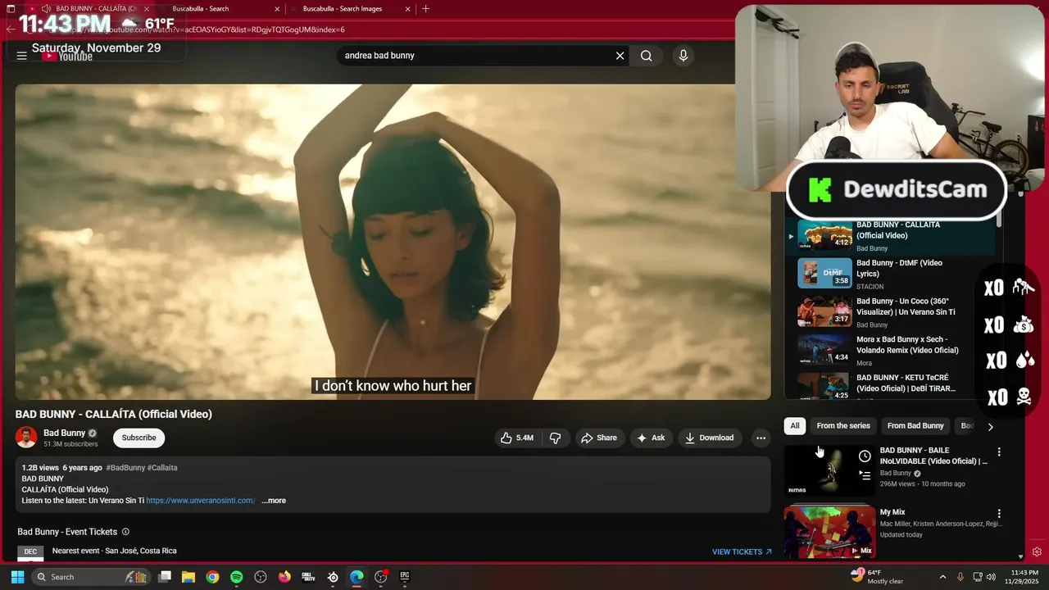The image size is (1049, 590).
Task: Open Call of Duty from the taskbar
Action: pos(308,577)
